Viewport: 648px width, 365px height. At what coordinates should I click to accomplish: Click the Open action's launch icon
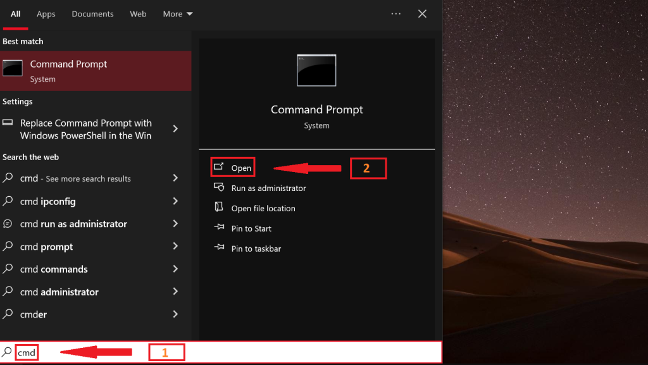pos(219,167)
